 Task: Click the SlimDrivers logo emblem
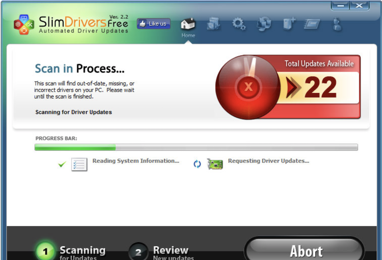point(24,25)
